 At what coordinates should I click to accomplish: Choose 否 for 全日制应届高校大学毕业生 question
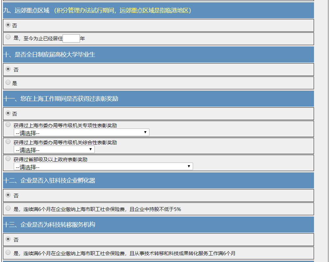pos(8,69)
